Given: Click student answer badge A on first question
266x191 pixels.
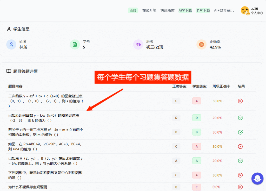Looking at the screenshot, I should pyautogui.click(x=197, y=101).
